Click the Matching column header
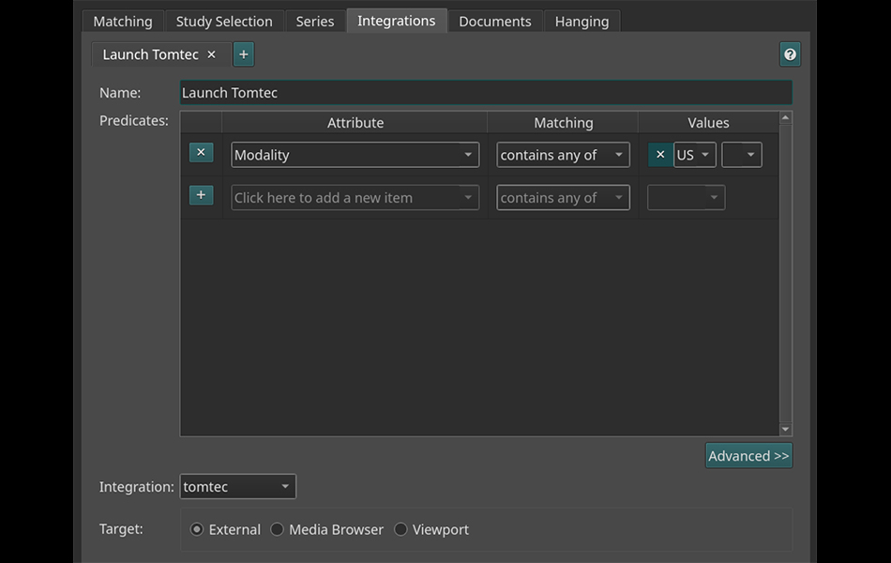This screenshot has height=563, width=891. (x=563, y=123)
